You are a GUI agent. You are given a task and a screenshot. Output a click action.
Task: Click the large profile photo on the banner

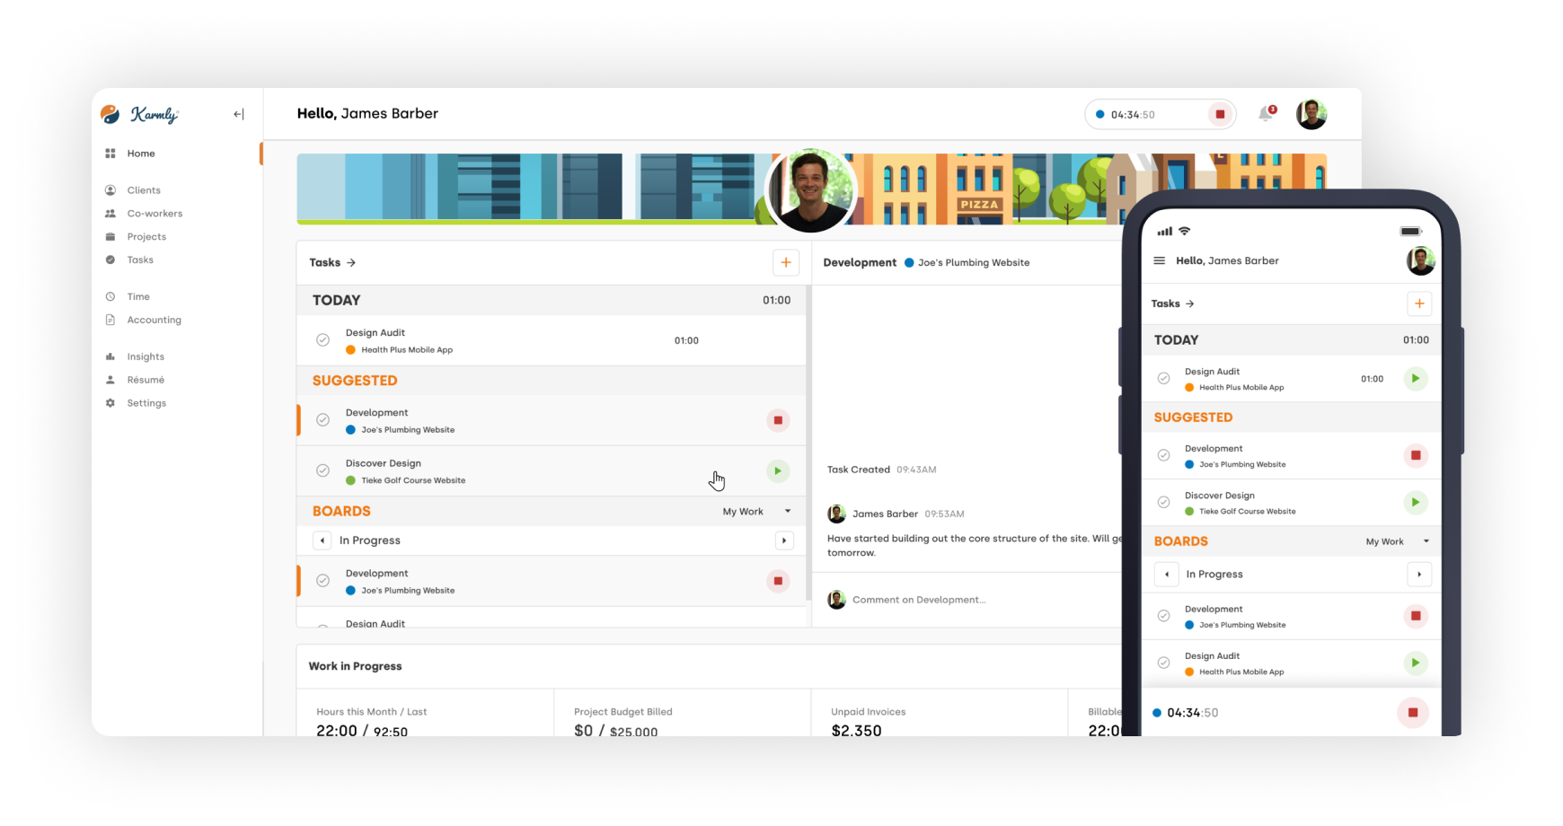click(810, 190)
